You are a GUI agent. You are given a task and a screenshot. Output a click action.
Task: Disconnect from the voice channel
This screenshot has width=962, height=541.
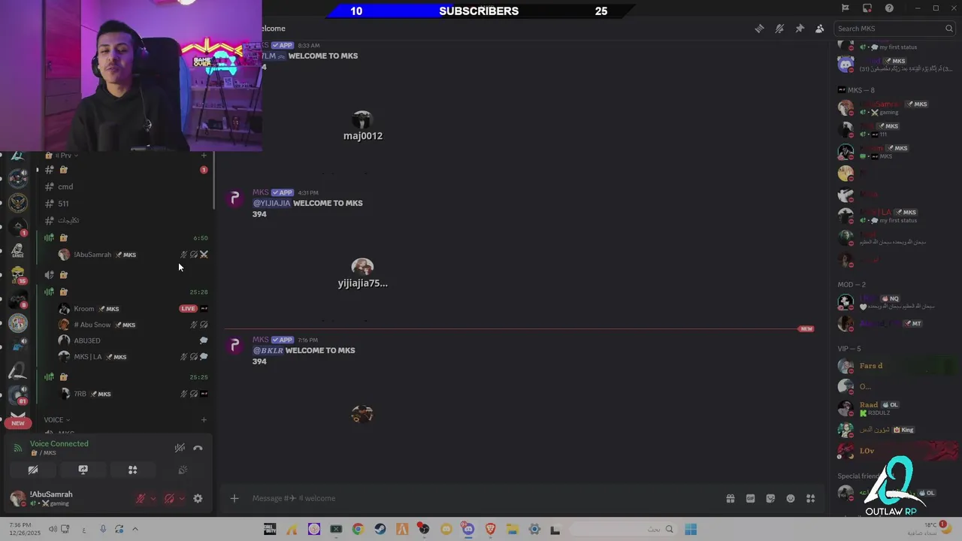pyautogui.click(x=198, y=448)
